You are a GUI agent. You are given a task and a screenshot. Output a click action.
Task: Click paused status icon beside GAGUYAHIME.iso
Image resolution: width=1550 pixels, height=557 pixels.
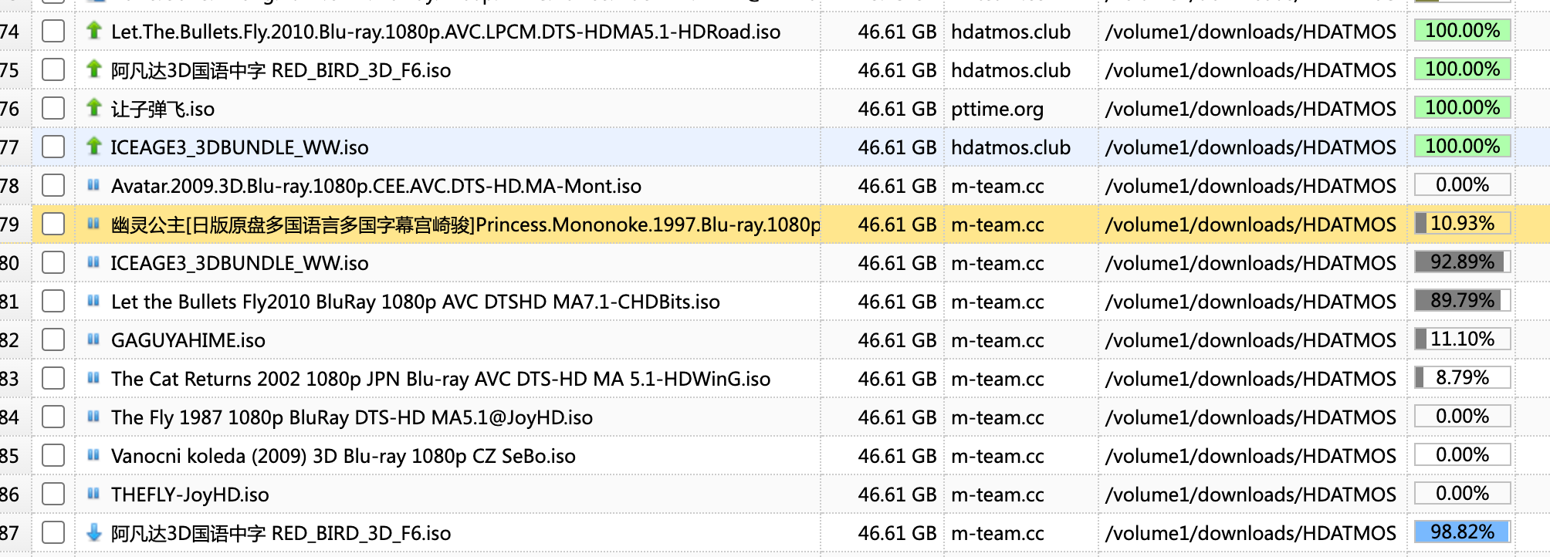click(94, 339)
